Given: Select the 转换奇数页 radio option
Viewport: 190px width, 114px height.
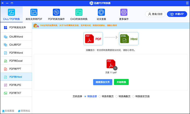Looking at the screenshot, I should (100, 97).
